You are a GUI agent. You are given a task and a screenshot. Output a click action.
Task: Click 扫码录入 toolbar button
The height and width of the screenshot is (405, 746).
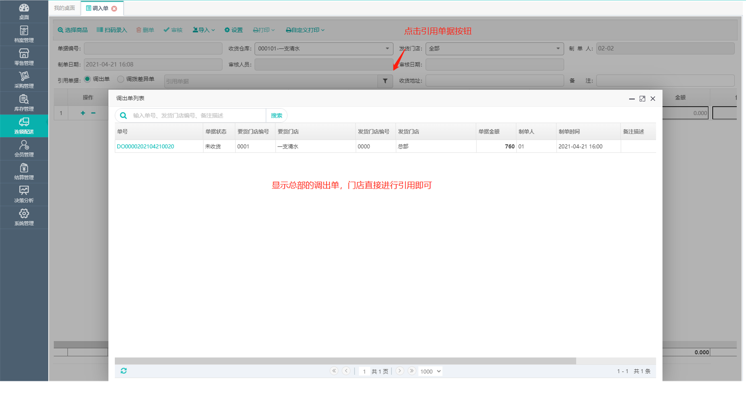point(112,30)
